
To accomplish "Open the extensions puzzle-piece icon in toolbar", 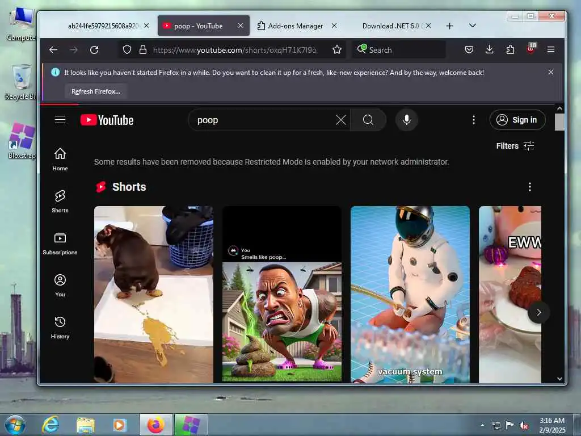I will (x=510, y=50).
